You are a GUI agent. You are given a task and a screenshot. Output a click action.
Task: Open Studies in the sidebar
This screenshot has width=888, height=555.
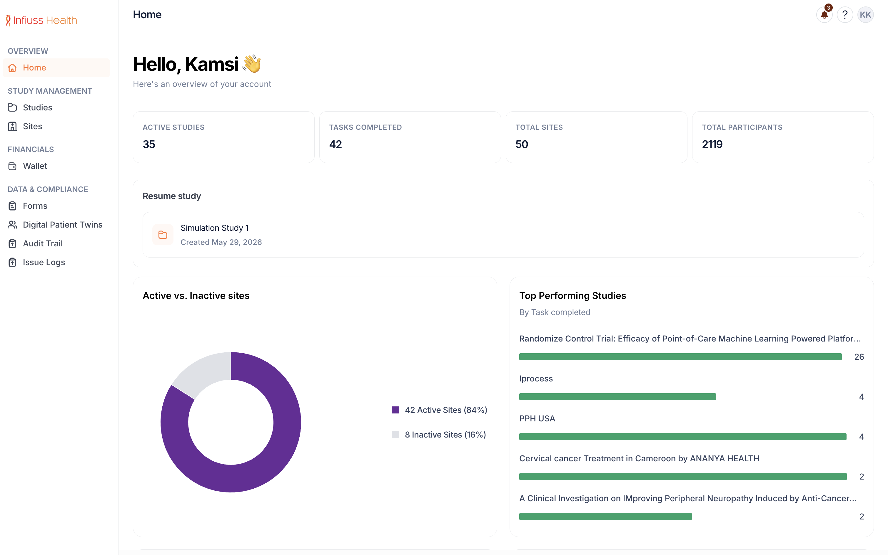[x=56, y=107]
